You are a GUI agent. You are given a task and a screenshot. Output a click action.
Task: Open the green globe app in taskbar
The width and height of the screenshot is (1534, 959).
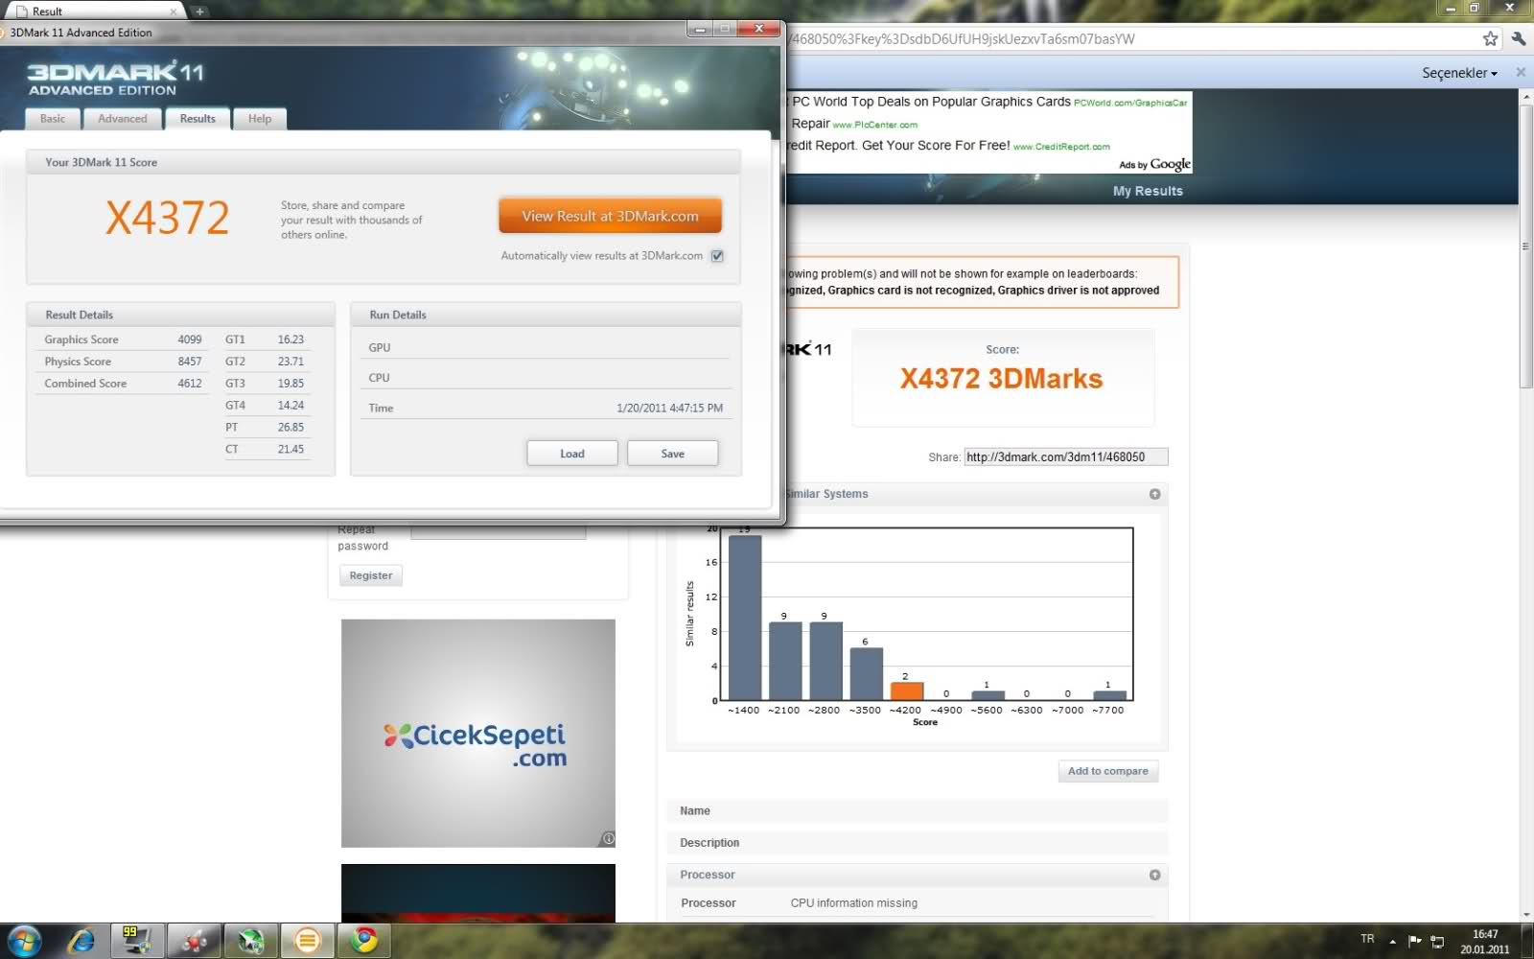click(x=251, y=941)
